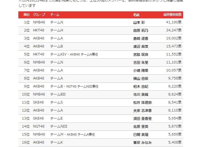
Task: Click group cell SKE48 in 11位 row
Action: [38, 102]
